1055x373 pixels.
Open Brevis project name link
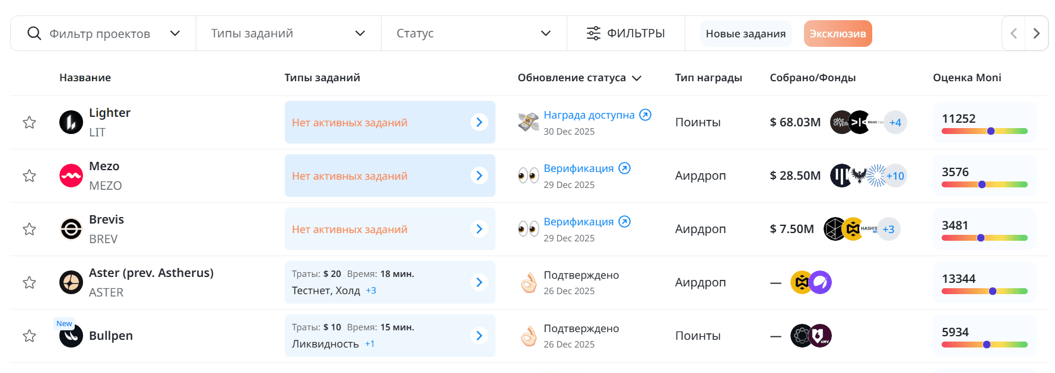click(x=106, y=219)
